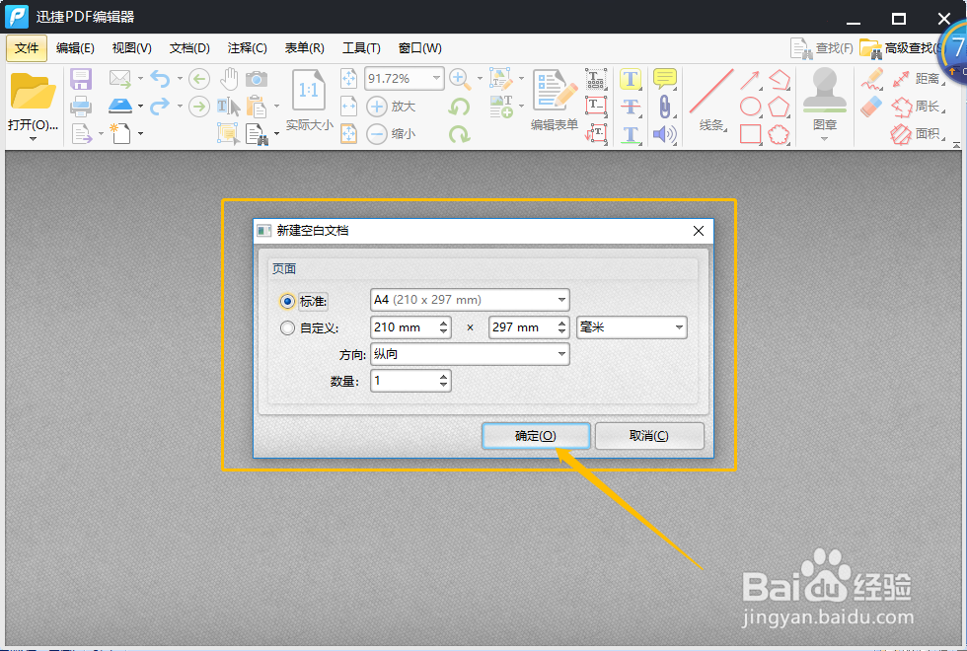Select the paperclip attachment annotation icon
The height and width of the screenshot is (651, 967).
(x=665, y=106)
